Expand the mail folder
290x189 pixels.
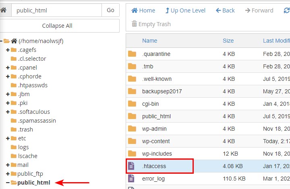(x=8, y=165)
